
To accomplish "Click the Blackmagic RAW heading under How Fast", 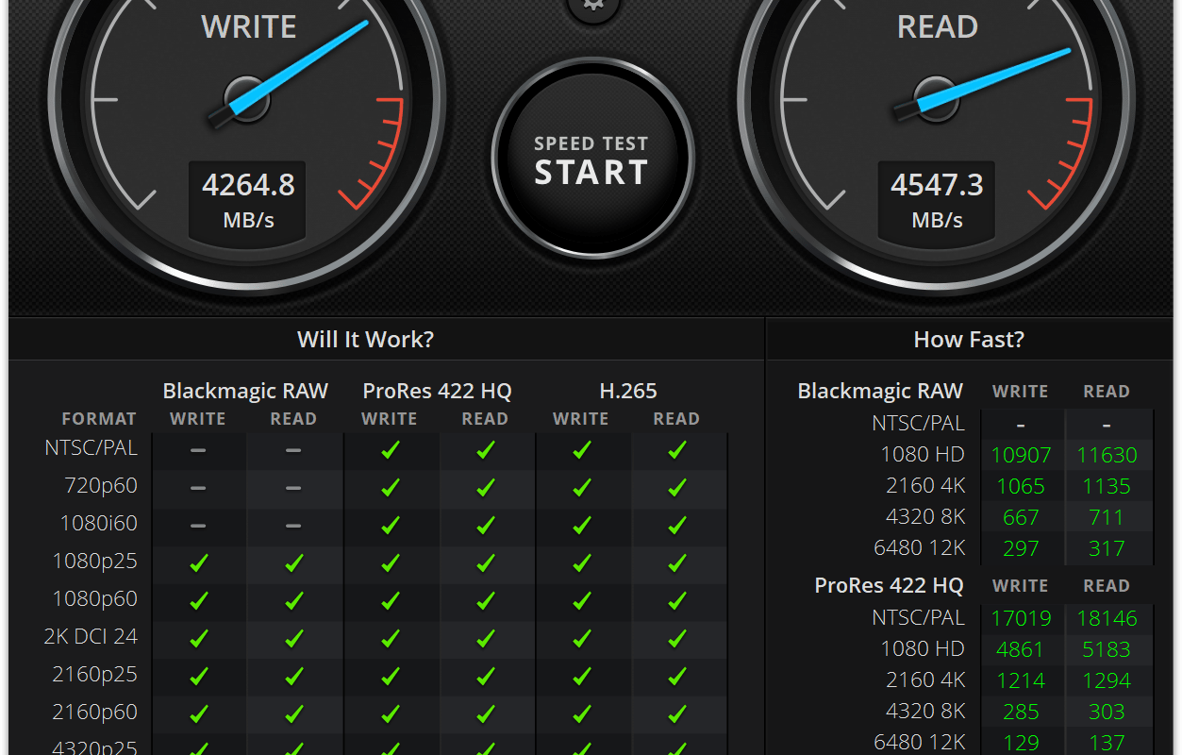I will (881, 391).
